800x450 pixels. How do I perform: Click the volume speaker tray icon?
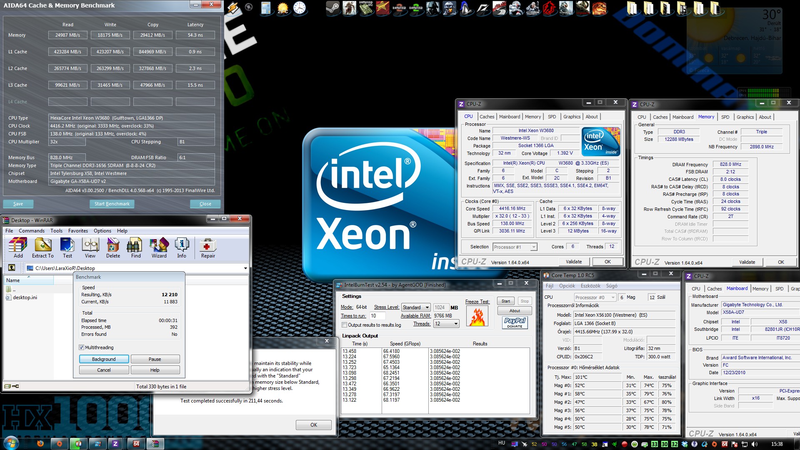[755, 444]
